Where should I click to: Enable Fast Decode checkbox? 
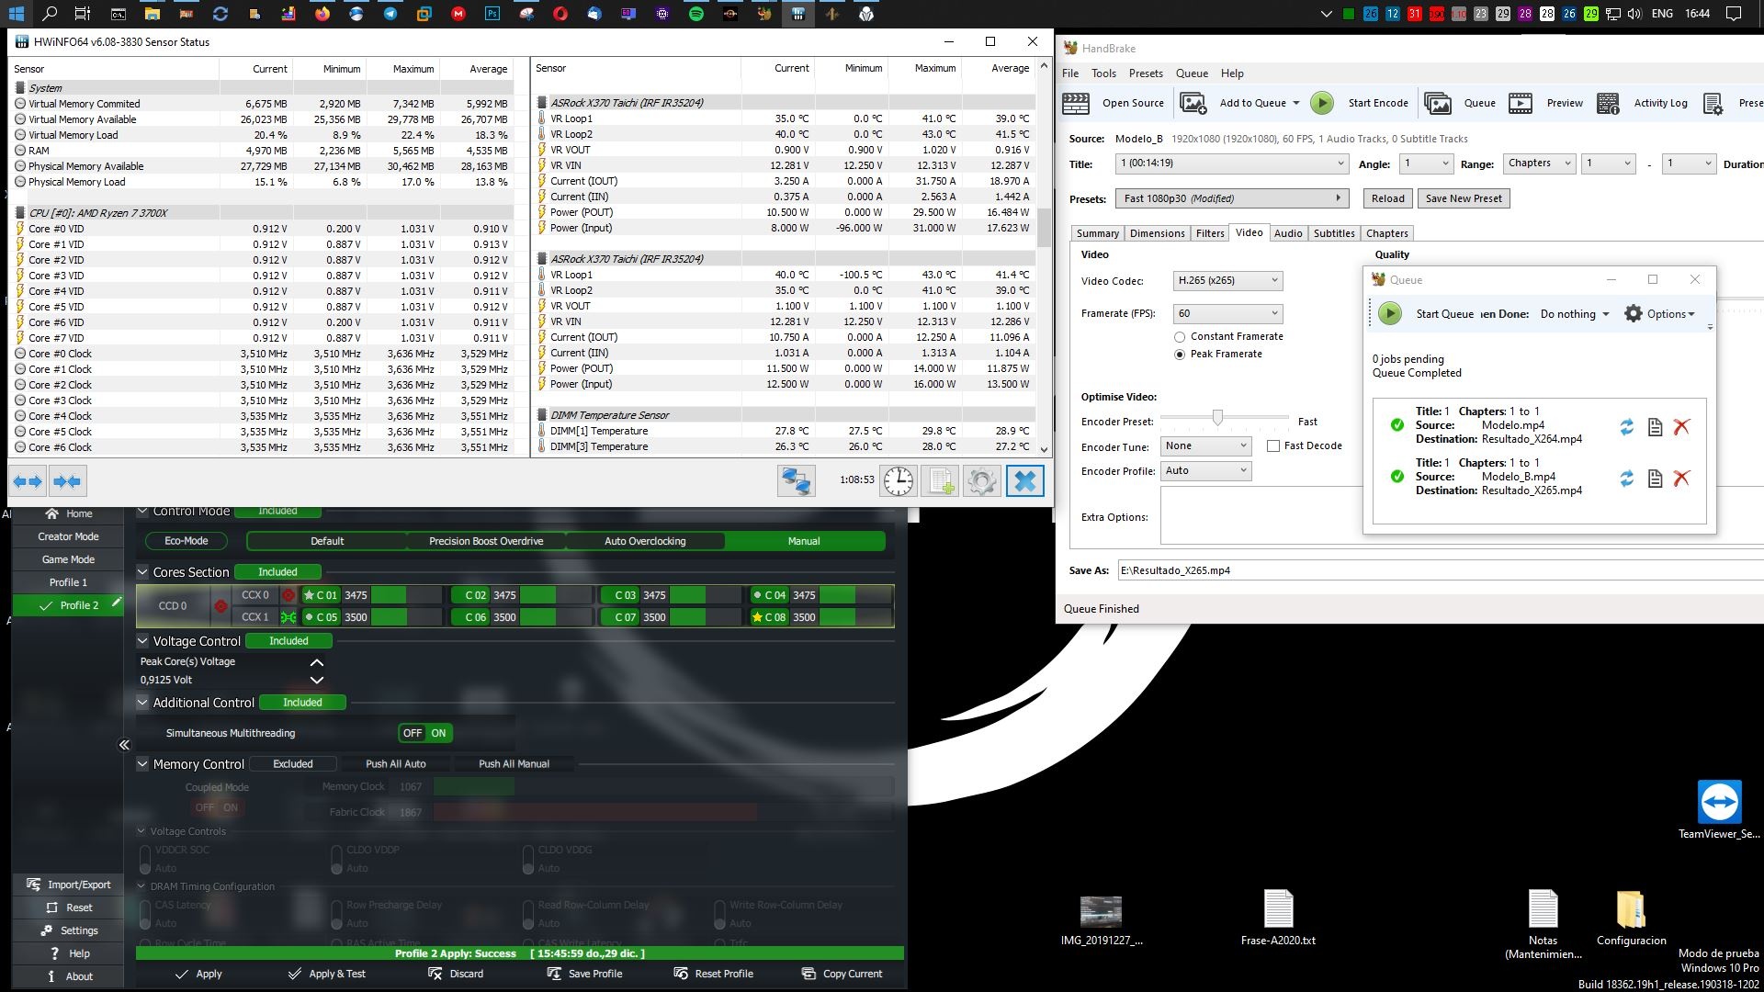click(x=1273, y=446)
